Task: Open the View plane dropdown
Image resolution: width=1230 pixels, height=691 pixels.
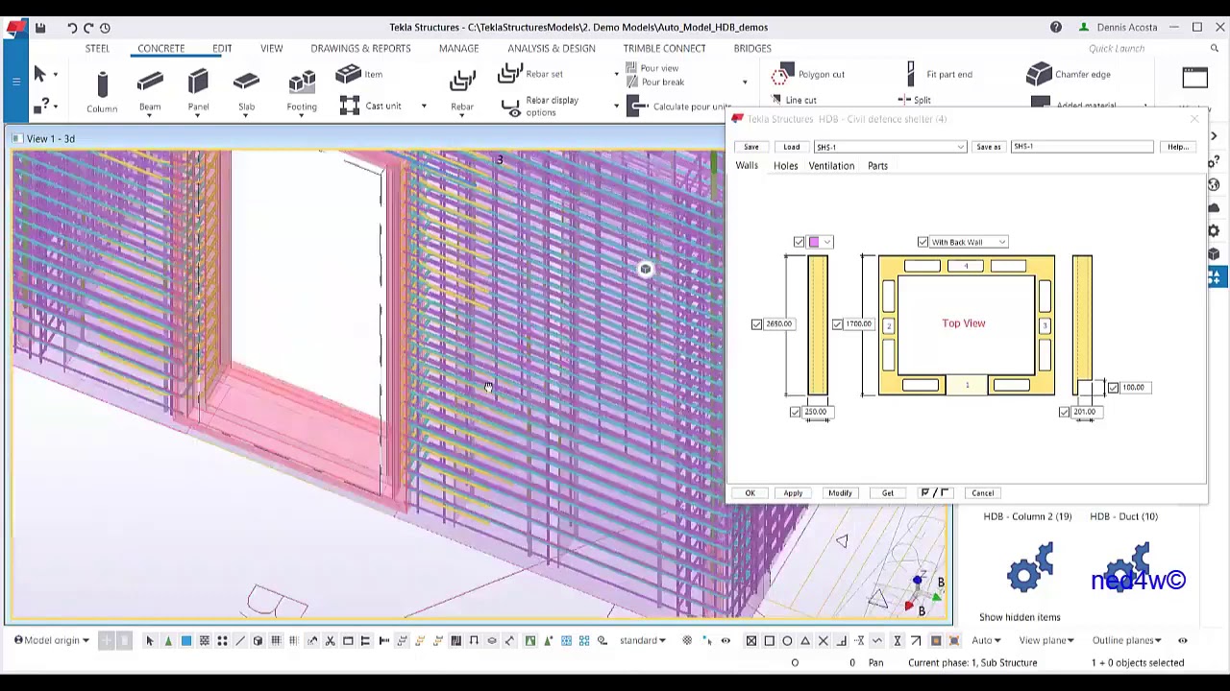Action: pos(1046,641)
